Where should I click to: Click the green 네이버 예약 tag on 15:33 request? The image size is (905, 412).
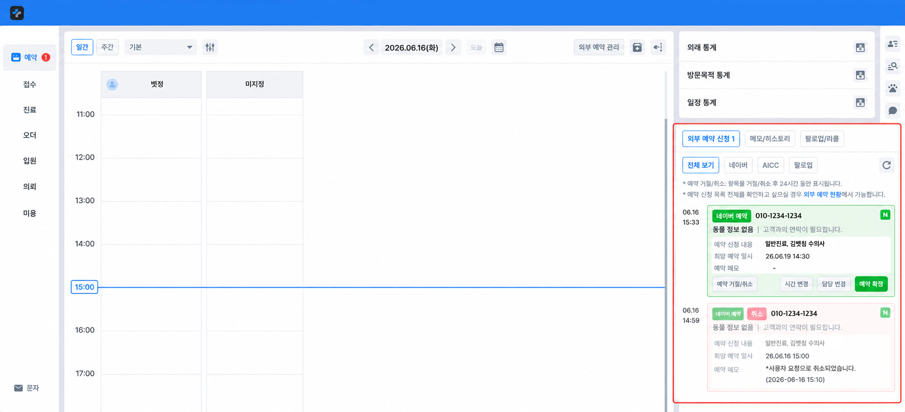[x=732, y=215]
